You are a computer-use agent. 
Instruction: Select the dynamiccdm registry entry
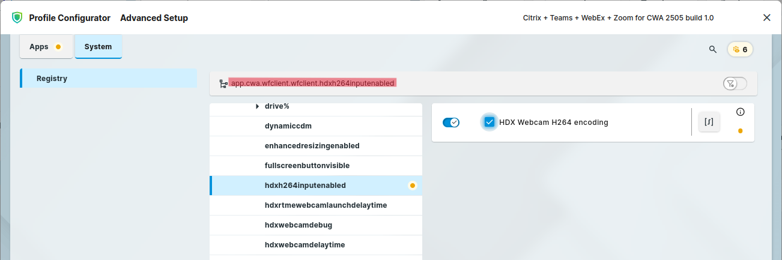click(x=288, y=126)
